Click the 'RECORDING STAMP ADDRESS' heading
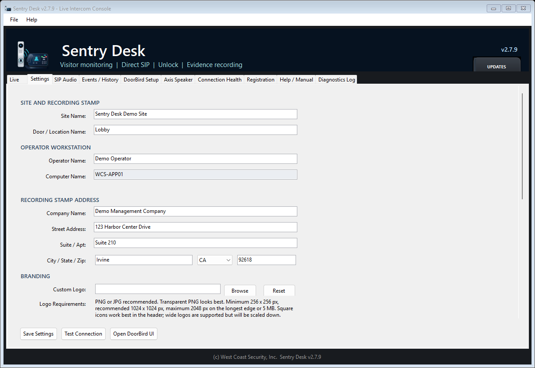The width and height of the screenshot is (535, 368). pos(60,200)
